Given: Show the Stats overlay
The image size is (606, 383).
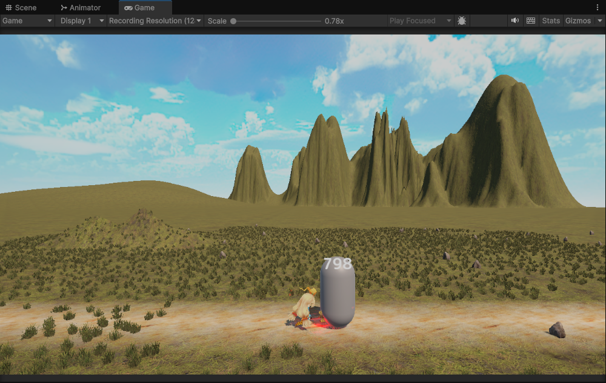Looking at the screenshot, I should [551, 21].
